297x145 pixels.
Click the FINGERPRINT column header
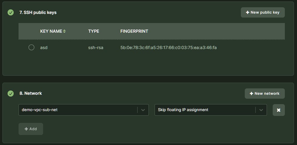click(134, 31)
